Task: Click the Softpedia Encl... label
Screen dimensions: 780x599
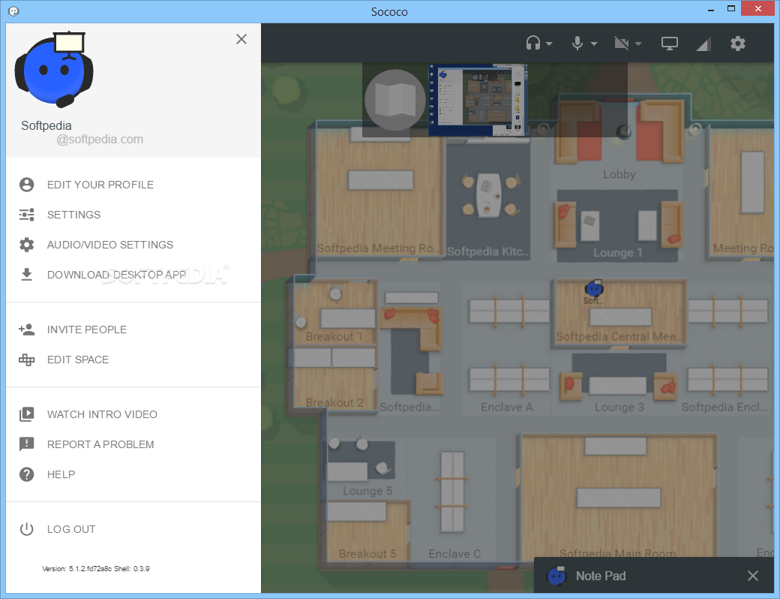Action: pos(724,408)
